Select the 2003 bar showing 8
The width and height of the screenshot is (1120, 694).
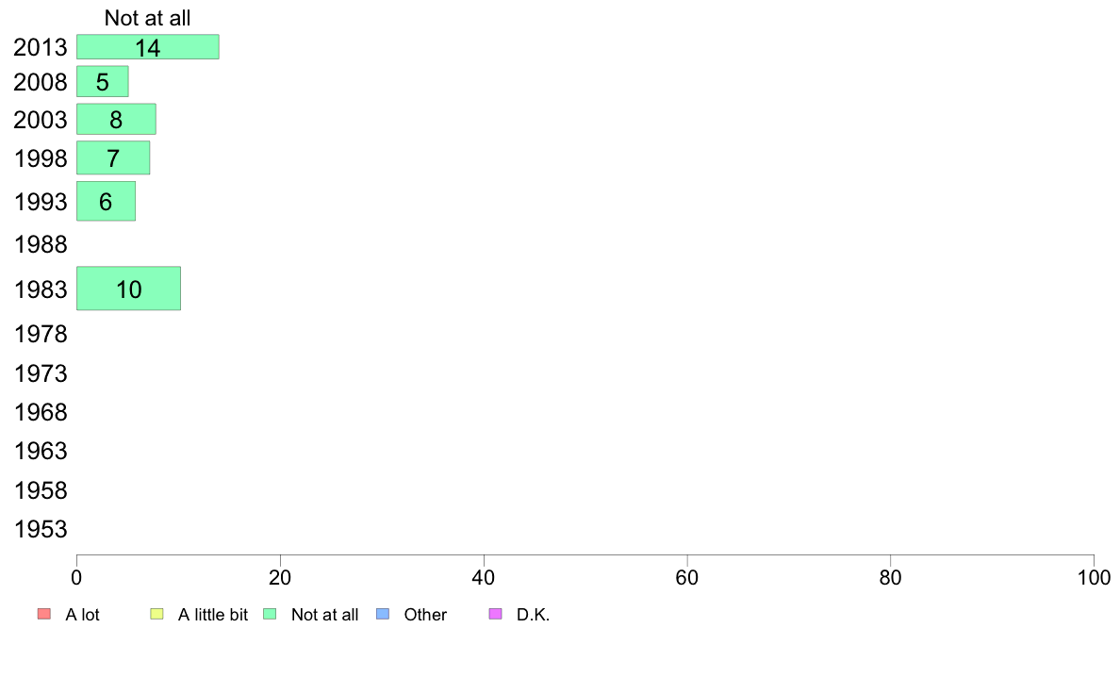point(116,119)
